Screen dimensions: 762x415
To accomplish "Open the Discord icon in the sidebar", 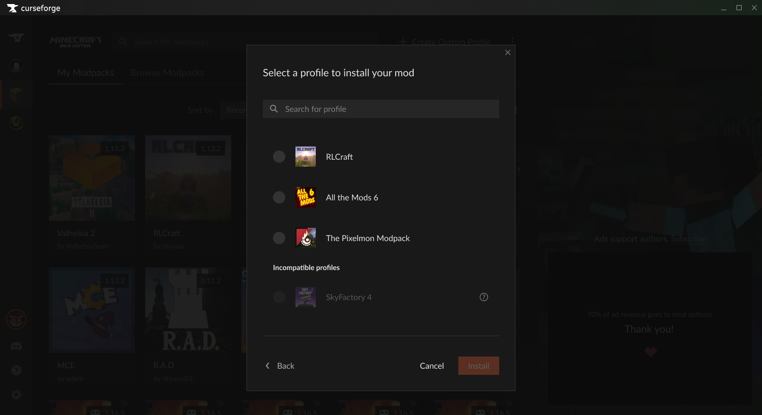I will click(x=16, y=346).
